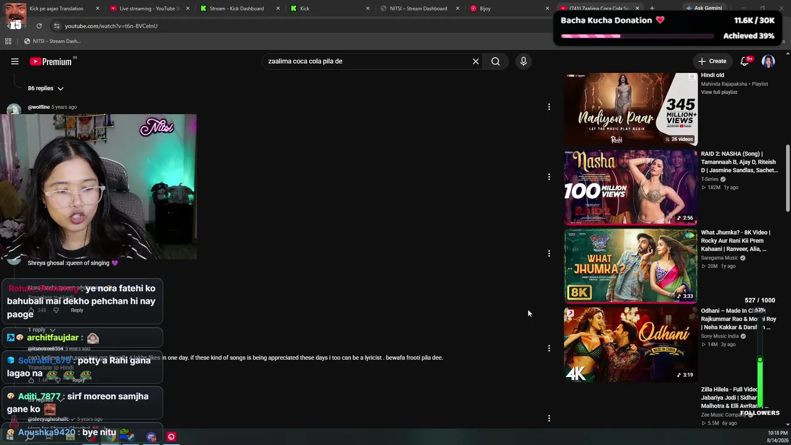
Task: Play the Nadiyon Paar playlist thumbnail
Action: coord(630,109)
